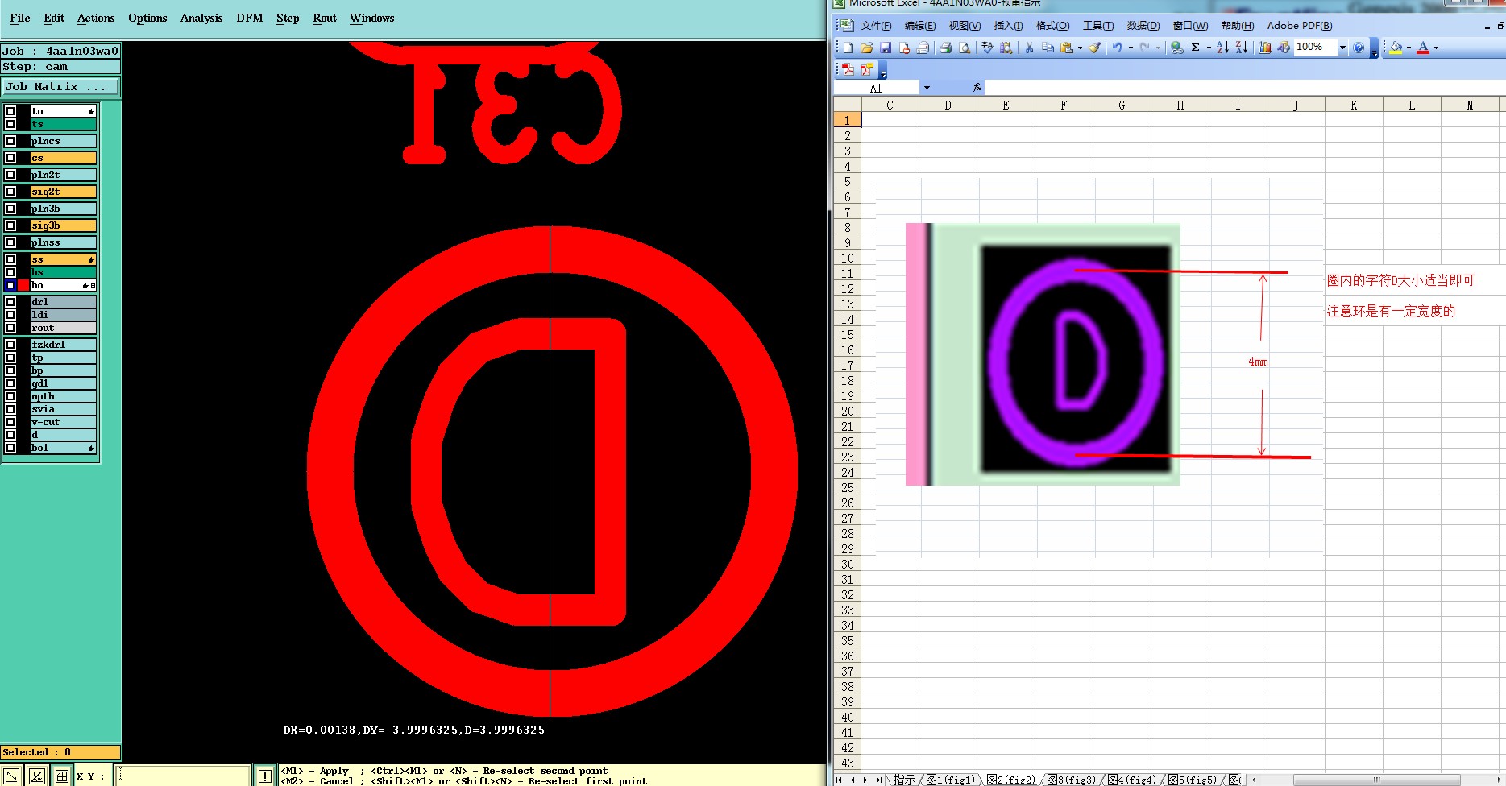The width and height of the screenshot is (1506, 786).
Task: Click the Insert Function fx icon
Action: point(977,87)
